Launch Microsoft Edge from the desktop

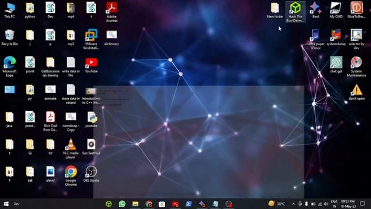pyautogui.click(x=9, y=67)
